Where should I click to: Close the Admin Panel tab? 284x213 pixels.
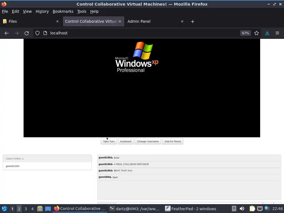tap(182, 21)
